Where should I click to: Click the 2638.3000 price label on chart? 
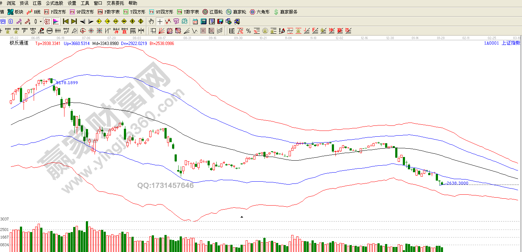coord(457,183)
